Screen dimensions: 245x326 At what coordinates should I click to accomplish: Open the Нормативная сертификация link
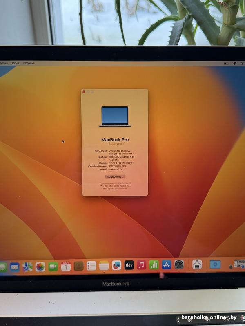tap(115, 183)
